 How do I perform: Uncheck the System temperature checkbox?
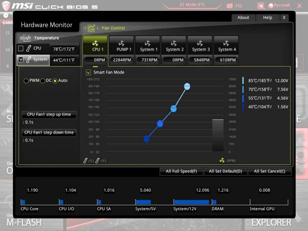click(x=21, y=59)
